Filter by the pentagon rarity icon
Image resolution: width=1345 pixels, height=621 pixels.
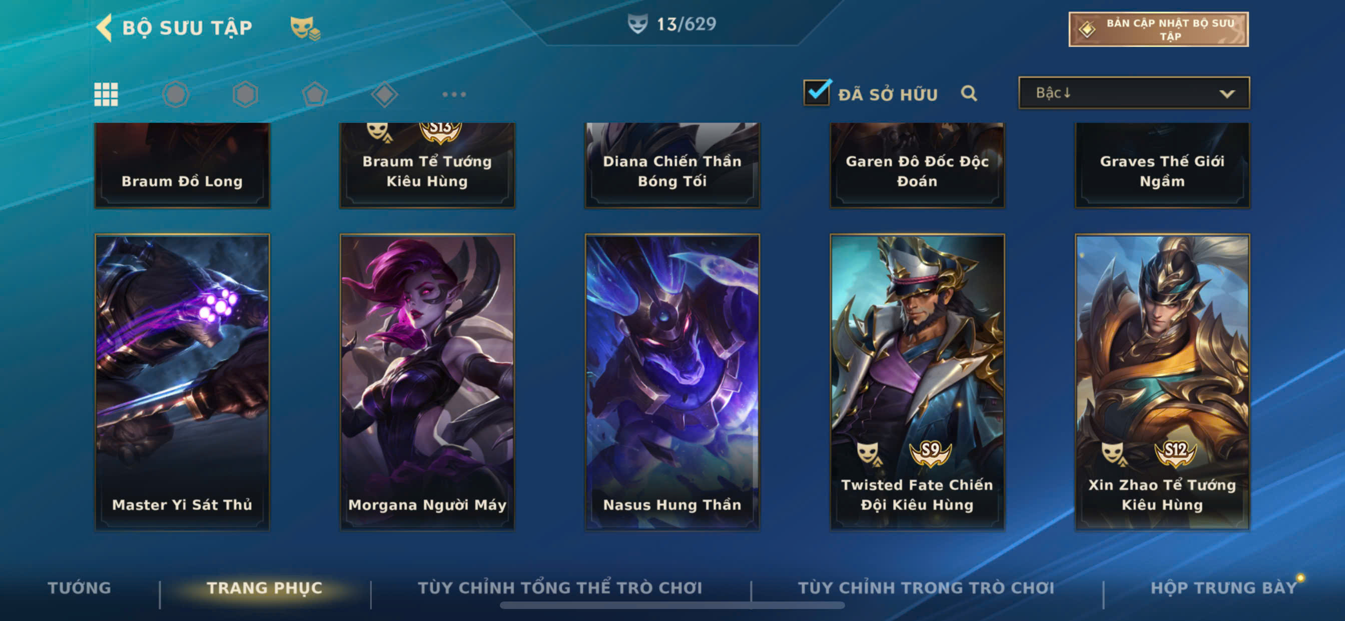pyautogui.click(x=315, y=94)
